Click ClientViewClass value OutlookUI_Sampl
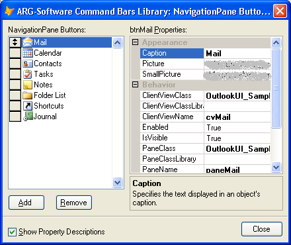291x245 pixels. click(237, 95)
